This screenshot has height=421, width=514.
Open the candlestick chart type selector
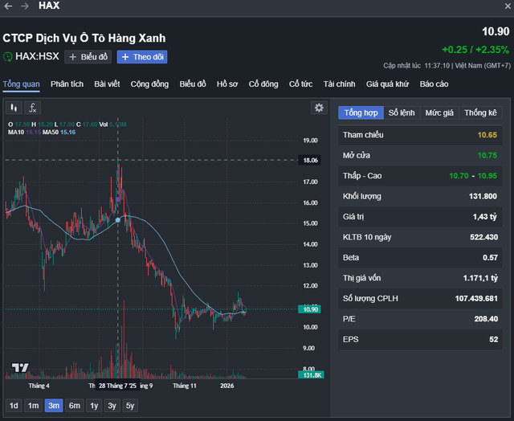(14, 108)
